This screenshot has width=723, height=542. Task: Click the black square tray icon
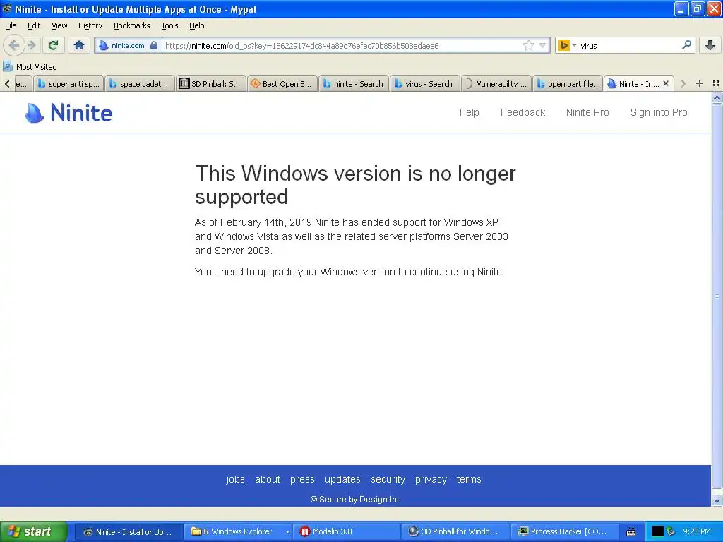click(x=657, y=532)
